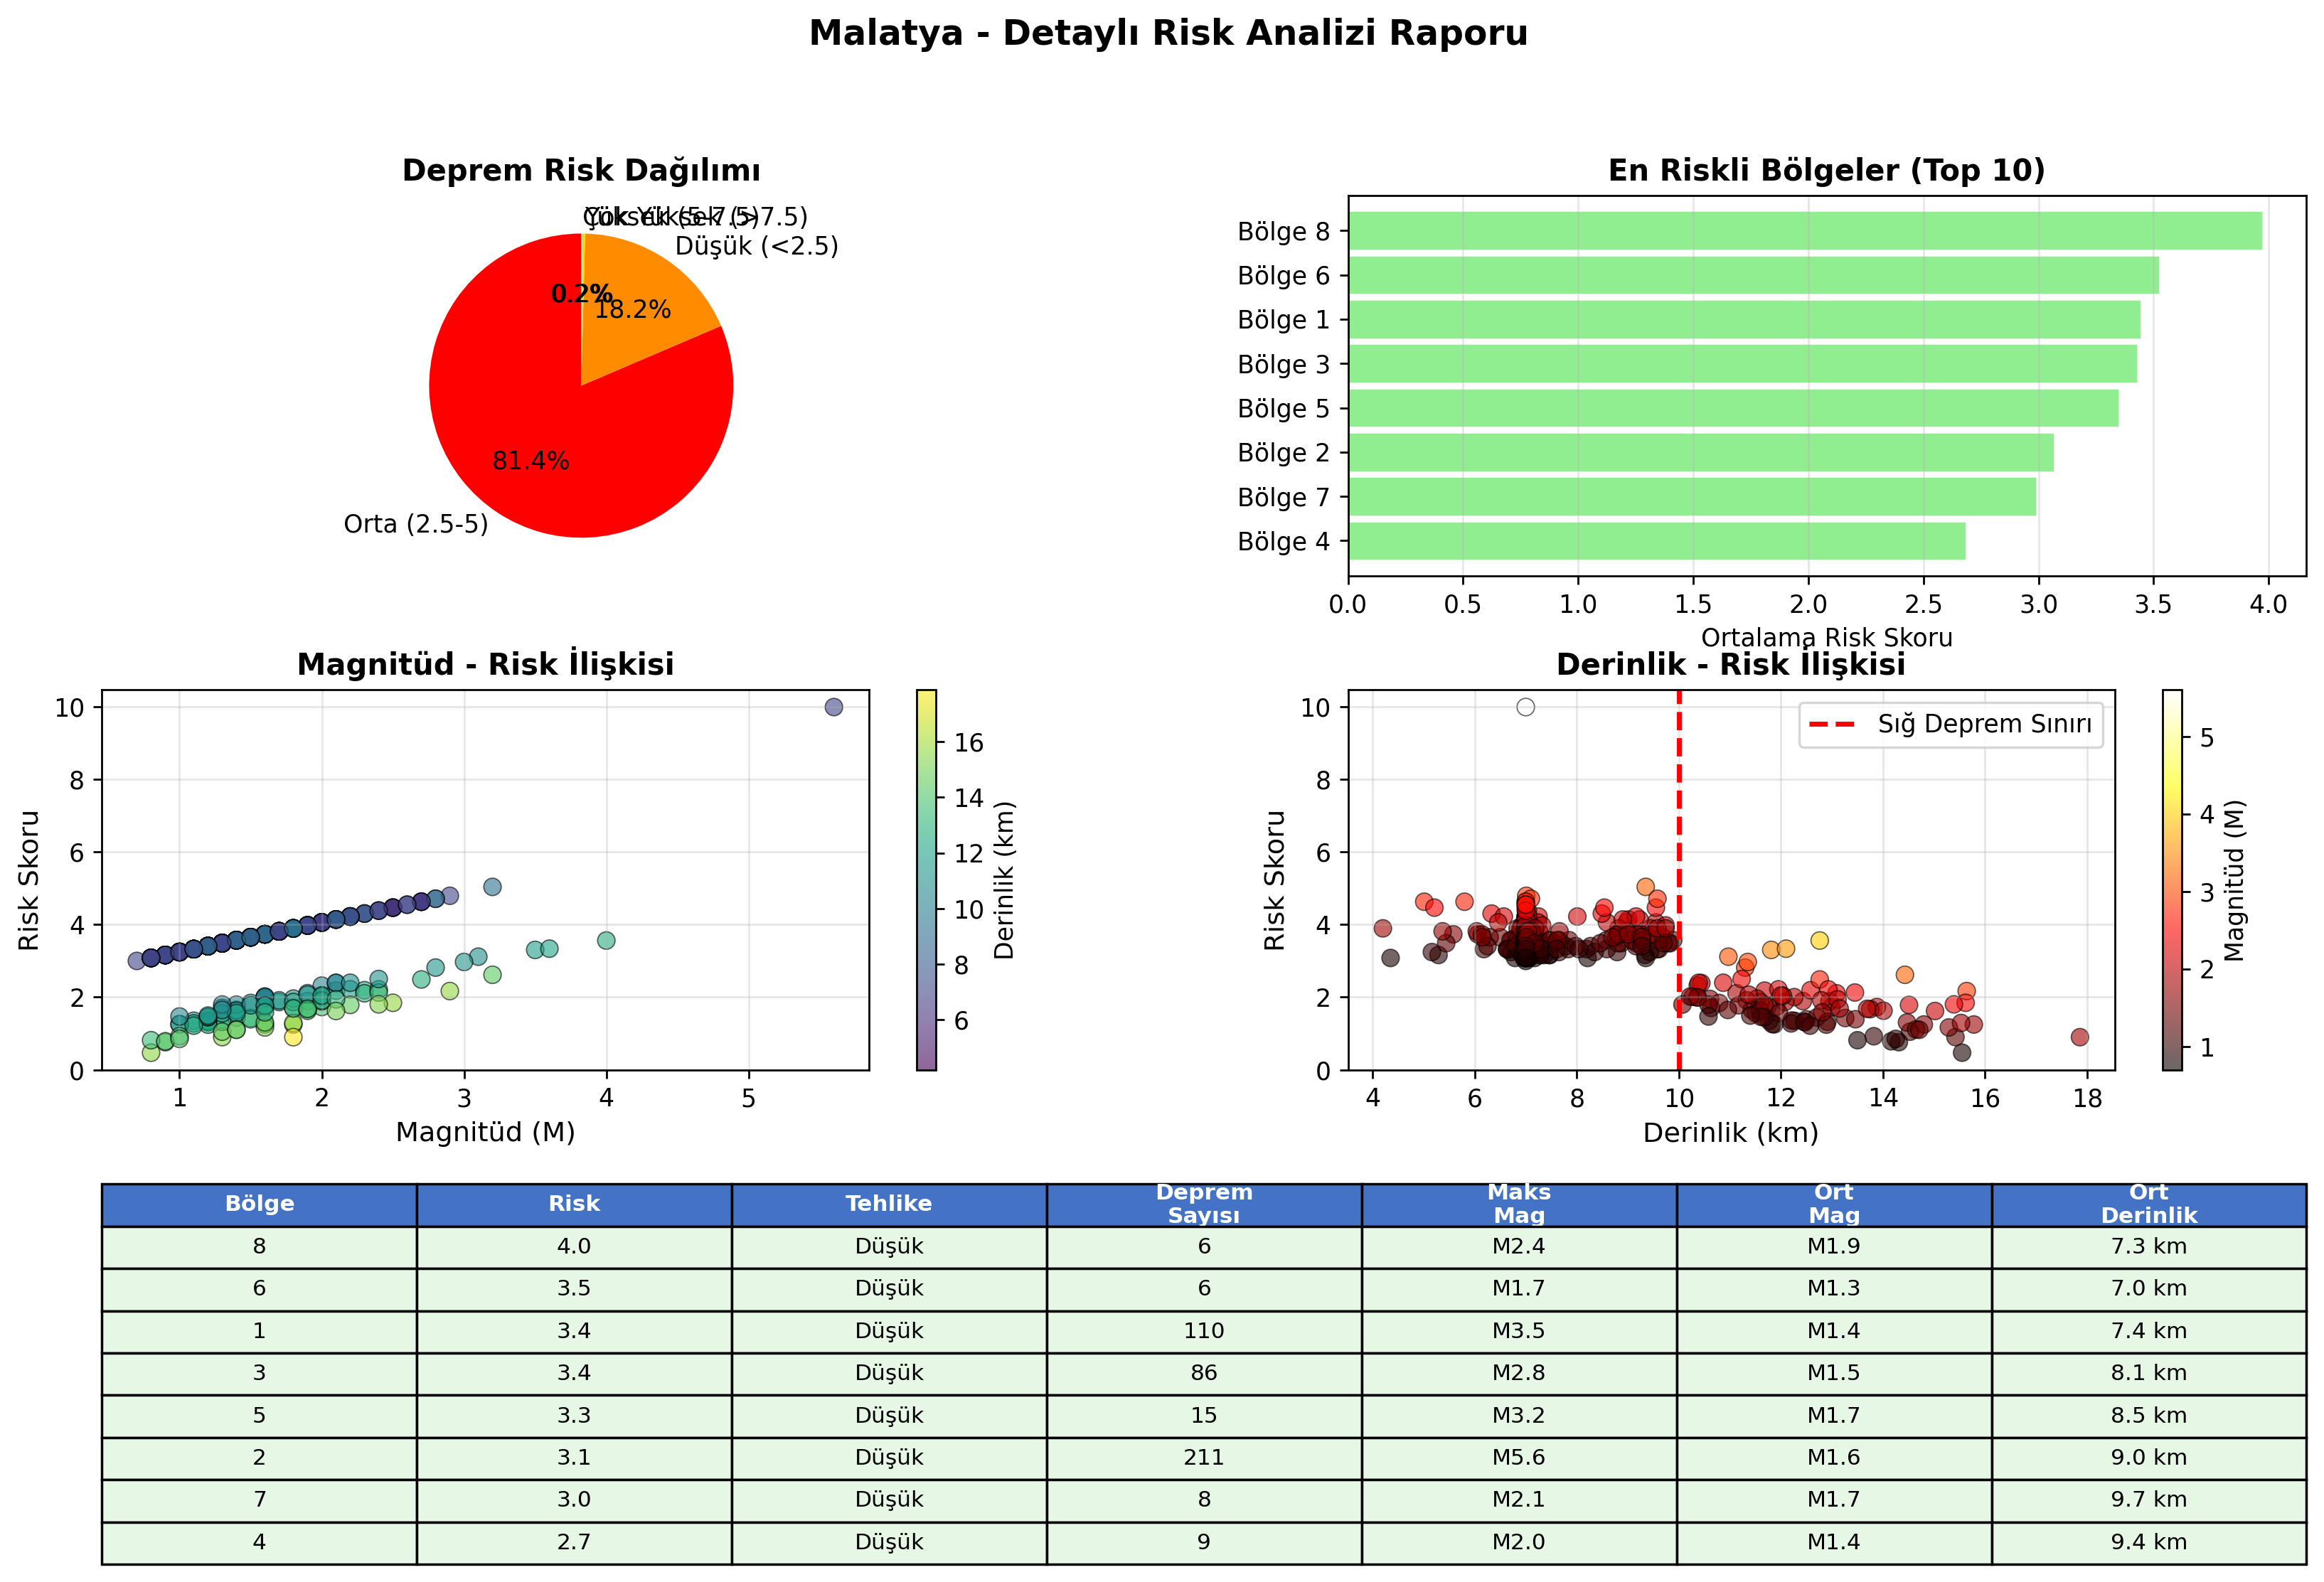Screen dimensions: 2324x1582
Task: Select the '9.0 km' average depth cell
Action: 2149,1457
